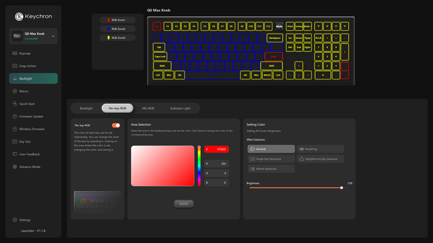Select the General effect

271,149
